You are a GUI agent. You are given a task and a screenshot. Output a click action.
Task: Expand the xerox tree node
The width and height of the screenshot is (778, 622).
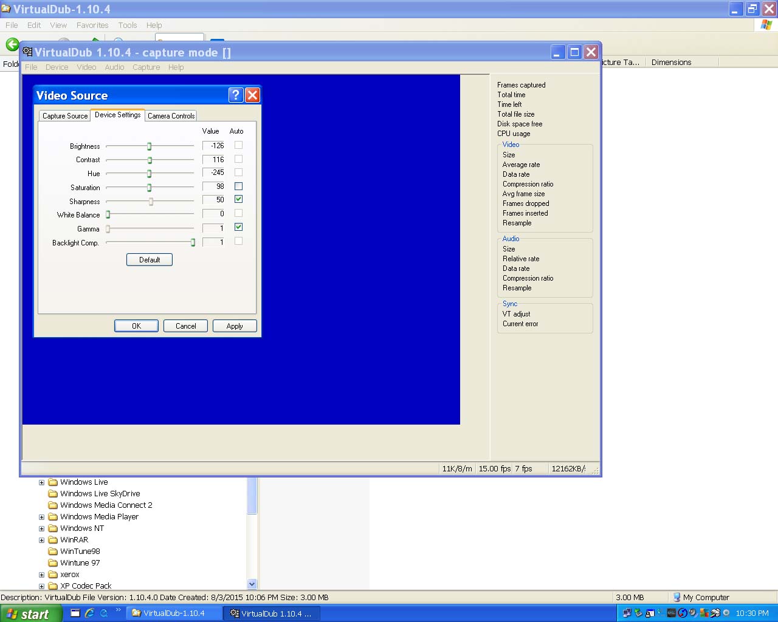[x=41, y=575]
